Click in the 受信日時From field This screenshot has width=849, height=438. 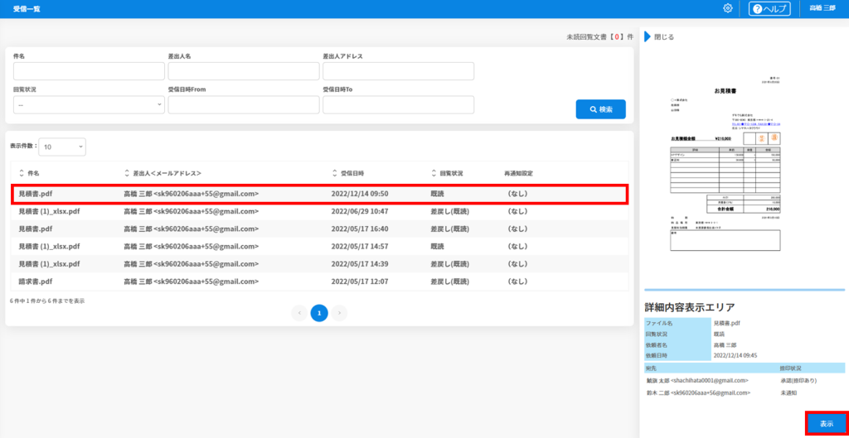[244, 105]
